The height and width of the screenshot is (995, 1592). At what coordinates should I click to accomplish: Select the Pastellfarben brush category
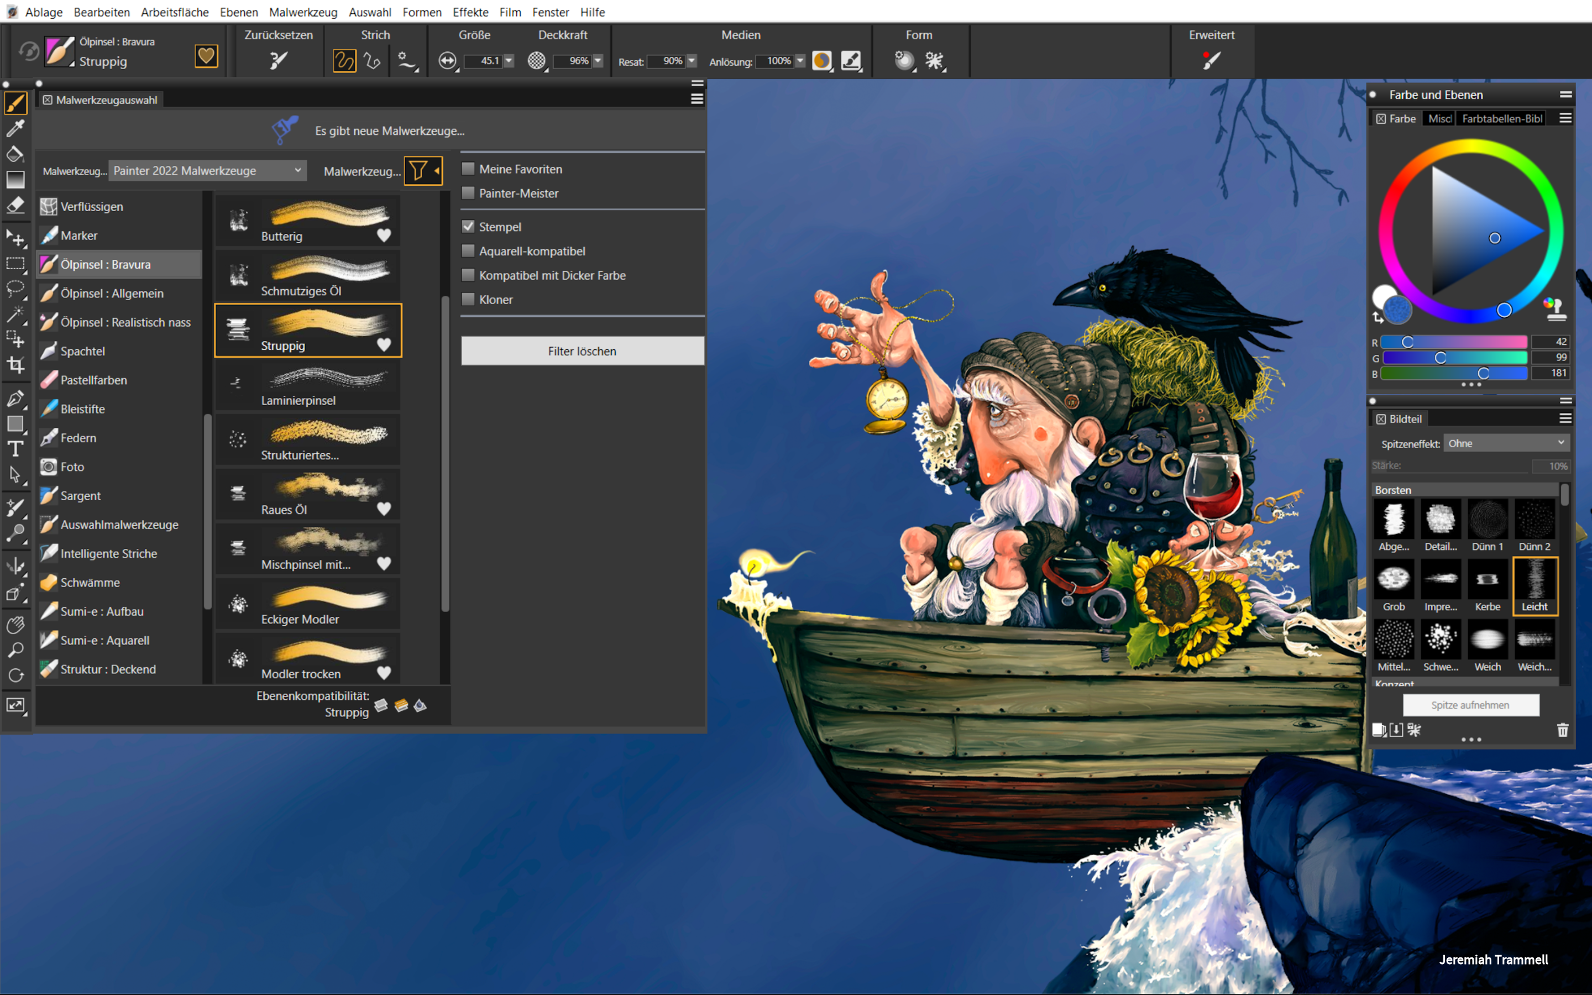click(x=120, y=380)
